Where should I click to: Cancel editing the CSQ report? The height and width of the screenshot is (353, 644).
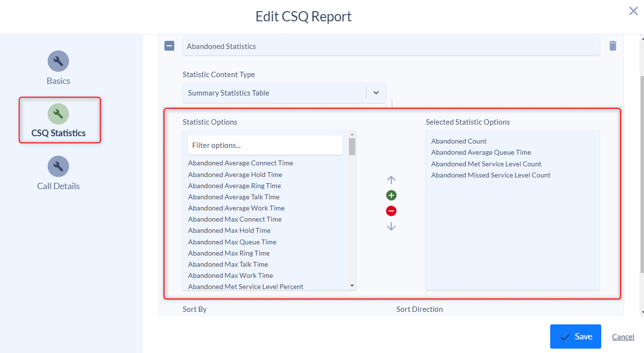coord(623,337)
